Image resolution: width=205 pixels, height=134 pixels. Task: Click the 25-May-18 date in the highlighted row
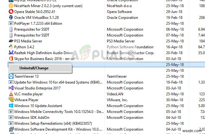click(175, 65)
